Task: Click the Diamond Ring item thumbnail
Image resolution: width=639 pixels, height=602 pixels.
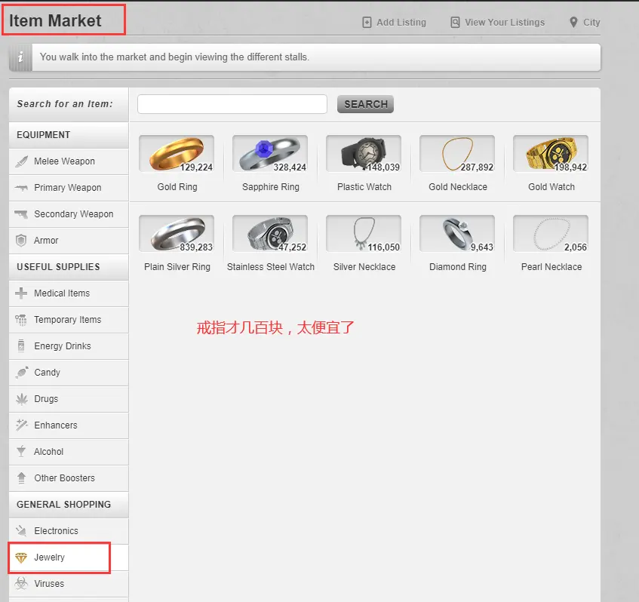Action: [x=457, y=234]
